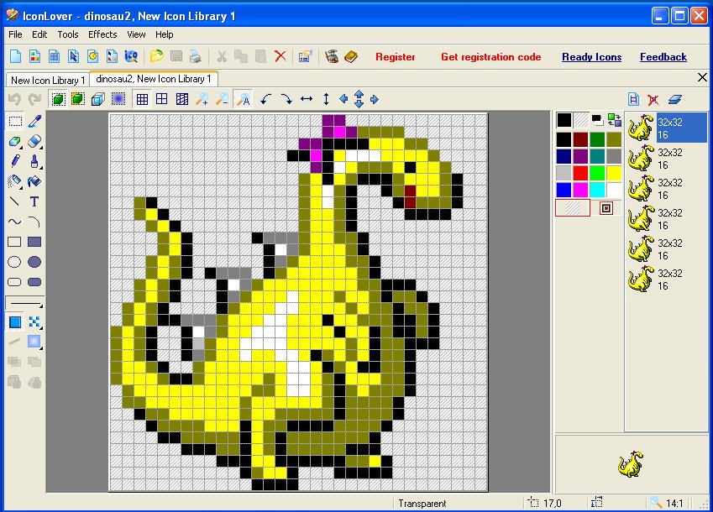Select the arc tool
Image resolution: width=713 pixels, height=512 pixels.
coord(34,222)
